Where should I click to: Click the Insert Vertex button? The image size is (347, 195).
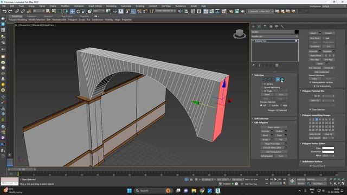[274, 127]
